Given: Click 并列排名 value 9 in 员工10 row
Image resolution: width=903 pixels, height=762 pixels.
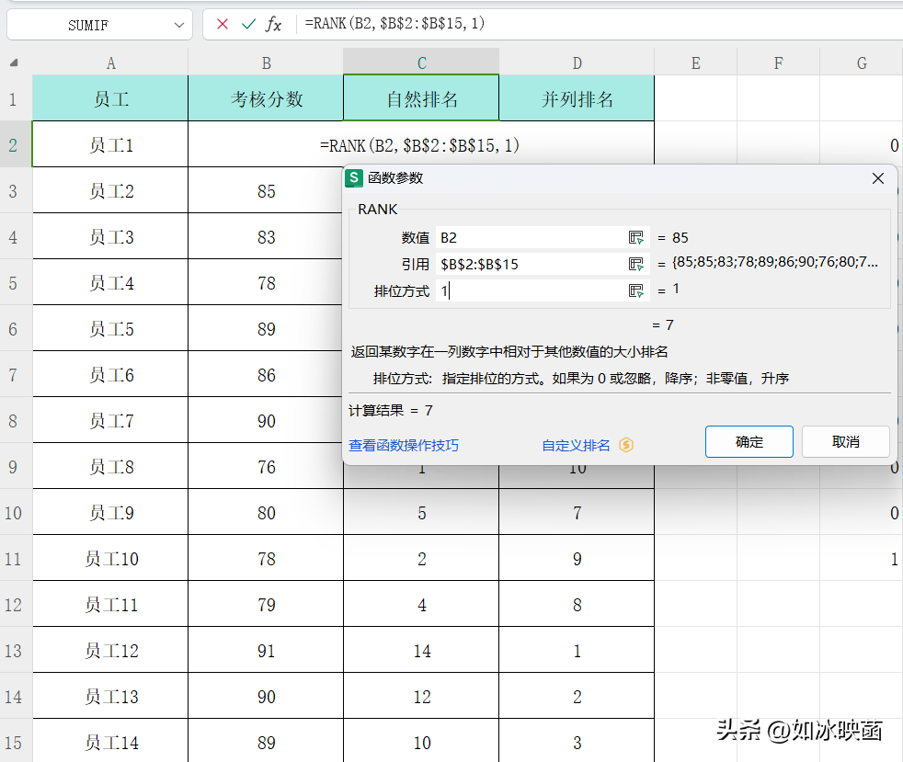Looking at the screenshot, I should click(577, 559).
